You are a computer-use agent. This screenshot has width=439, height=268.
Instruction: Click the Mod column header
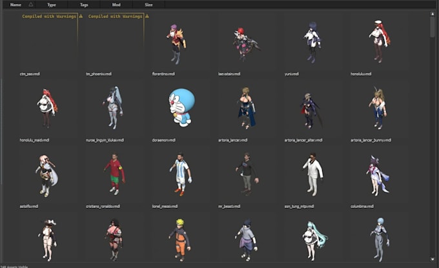point(116,5)
